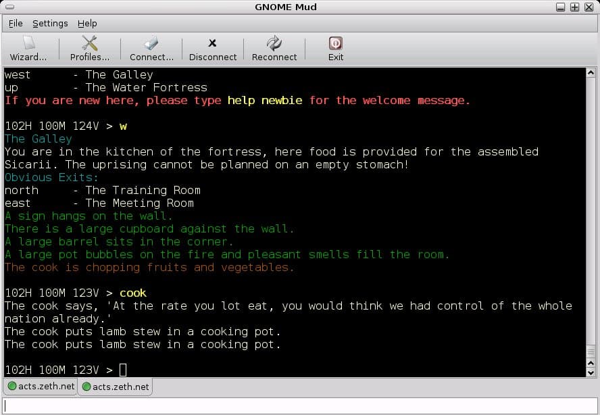Click the 'large cupboard against the wall' line
This screenshot has height=415, width=600.
(149, 229)
